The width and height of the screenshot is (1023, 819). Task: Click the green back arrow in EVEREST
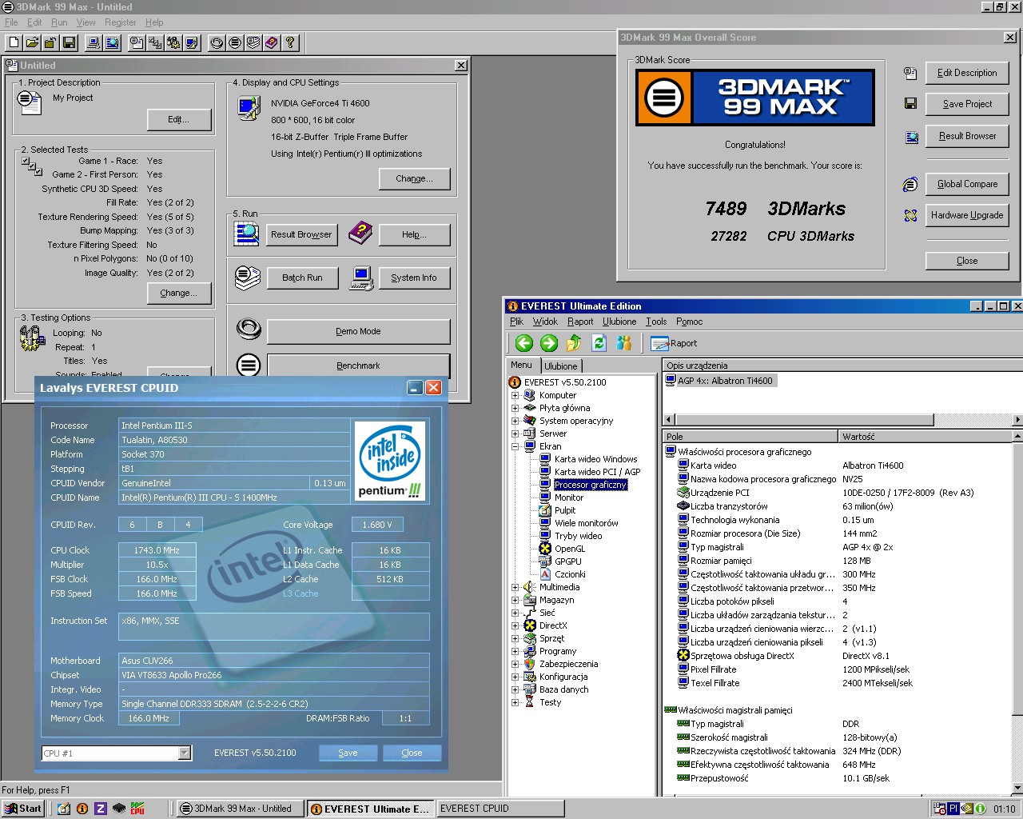(x=524, y=343)
